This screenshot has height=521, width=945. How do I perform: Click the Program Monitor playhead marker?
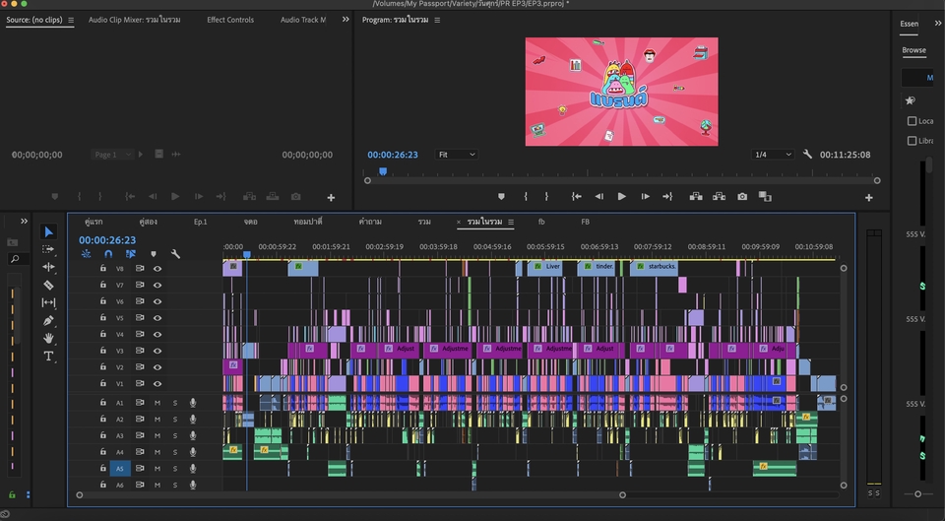383,171
